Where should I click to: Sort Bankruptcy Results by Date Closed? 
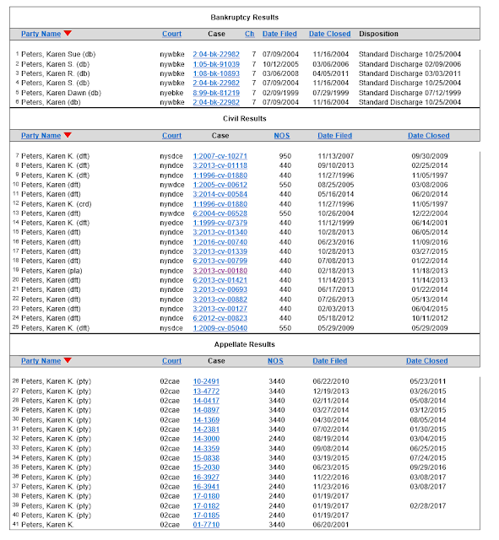pos(329,34)
